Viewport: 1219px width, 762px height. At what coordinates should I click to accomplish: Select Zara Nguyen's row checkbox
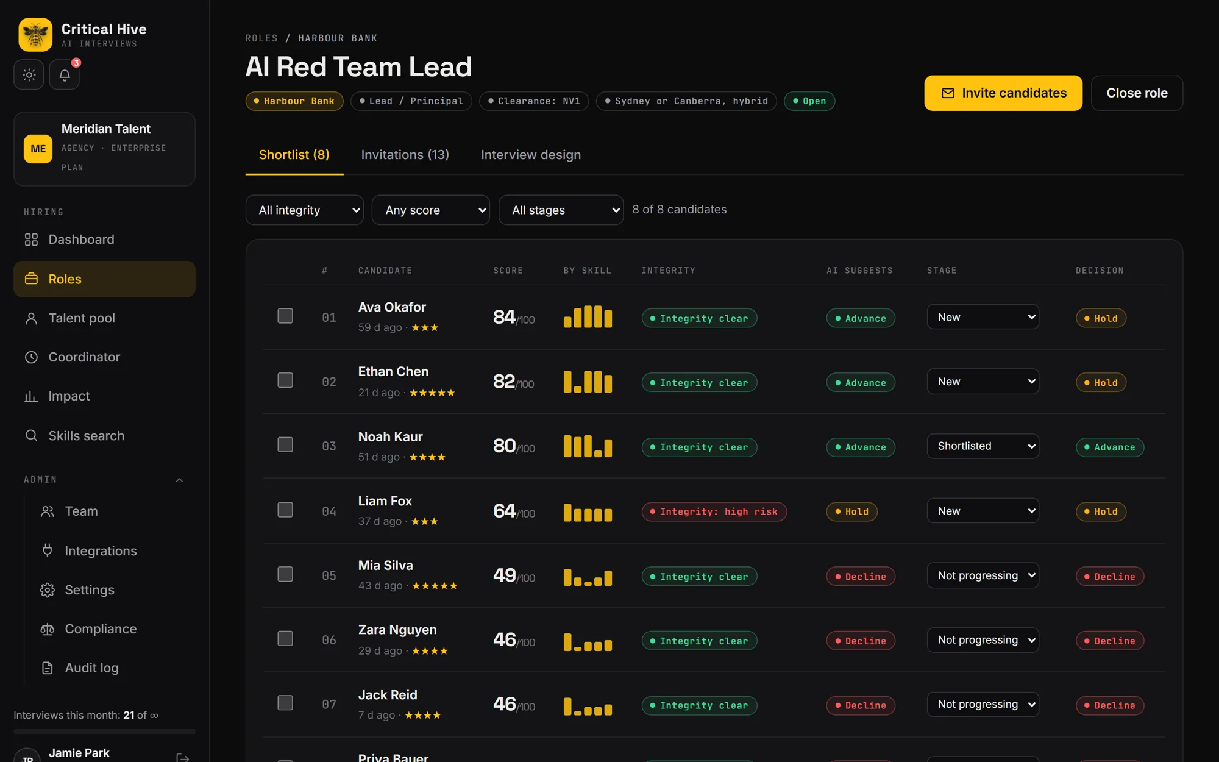coord(285,638)
